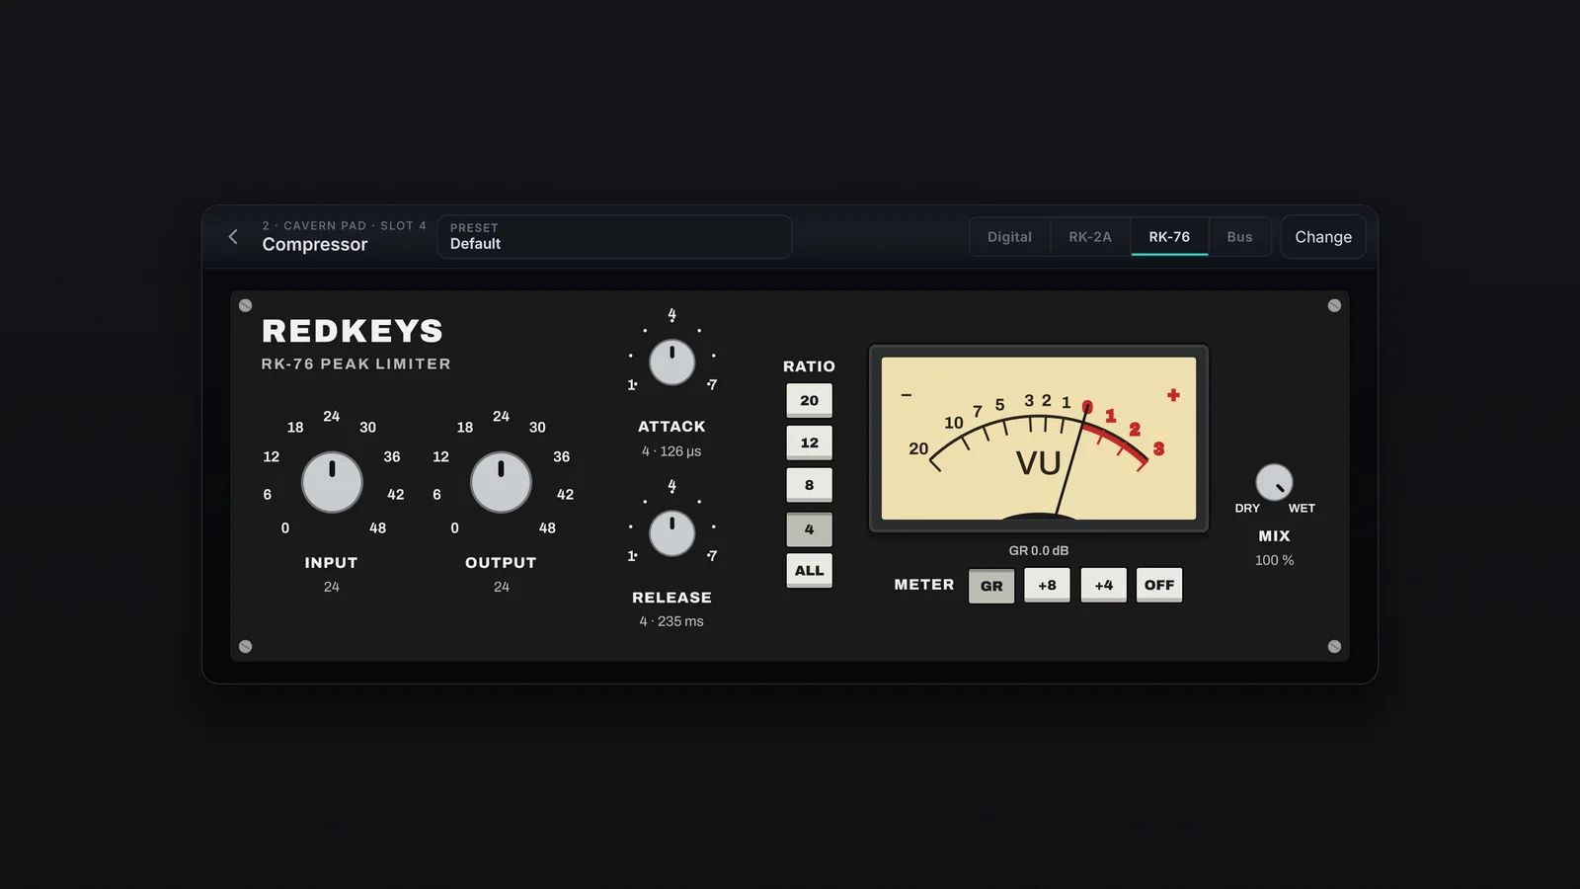Image resolution: width=1580 pixels, height=889 pixels.
Task: Select the ratio 4 button
Action: click(x=809, y=529)
